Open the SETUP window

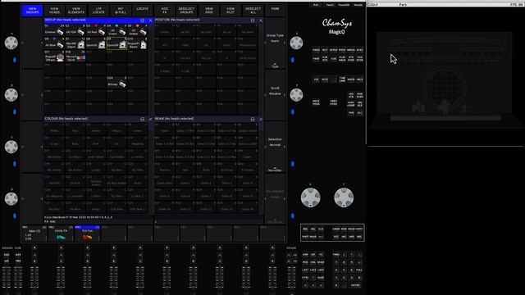333,50
